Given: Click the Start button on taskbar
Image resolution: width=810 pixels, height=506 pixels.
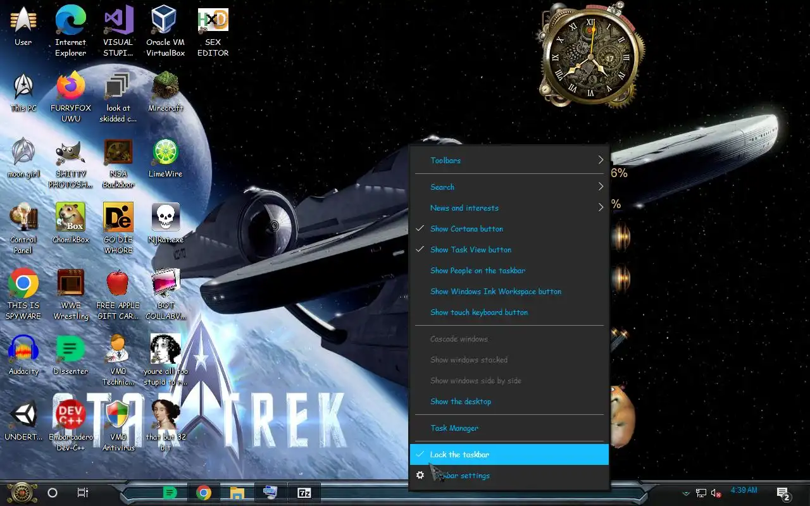Looking at the screenshot, I should pos(22,492).
